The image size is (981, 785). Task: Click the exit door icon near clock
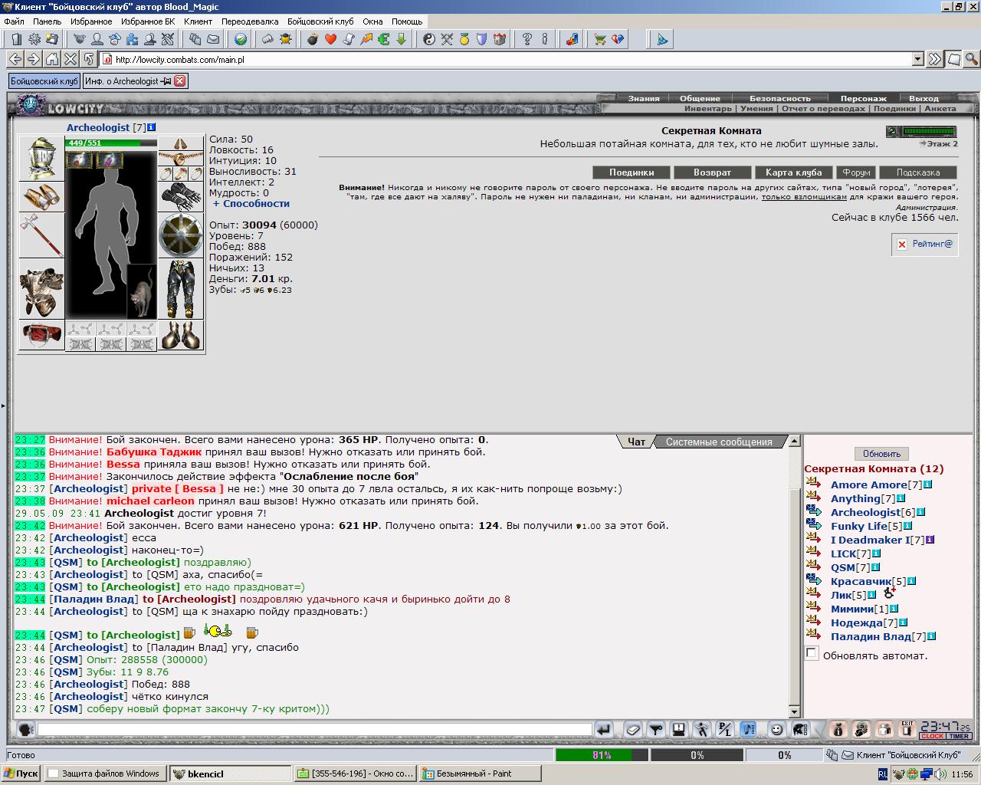907,729
